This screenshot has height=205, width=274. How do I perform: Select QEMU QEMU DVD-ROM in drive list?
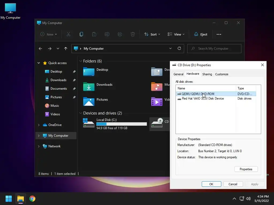coord(216,94)
